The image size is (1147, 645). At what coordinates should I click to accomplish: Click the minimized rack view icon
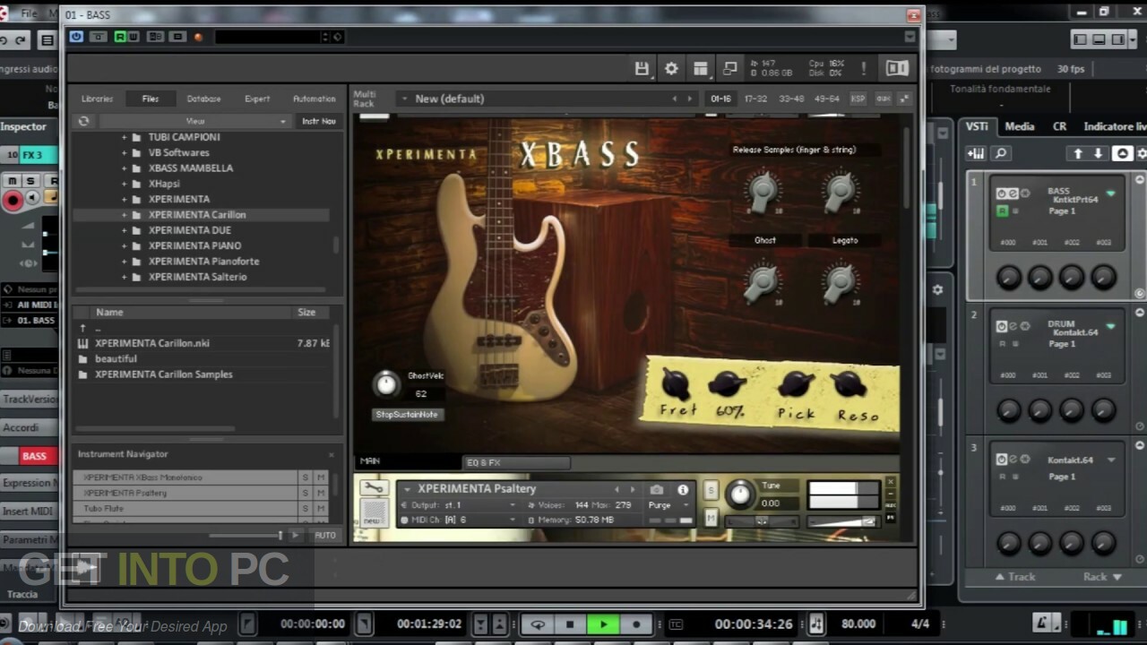[730, 69]
